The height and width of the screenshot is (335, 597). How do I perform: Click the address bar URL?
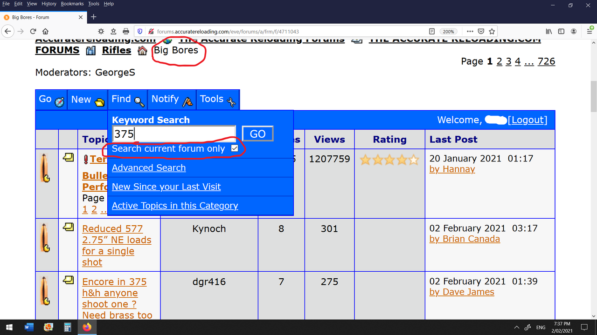(228, 32)
